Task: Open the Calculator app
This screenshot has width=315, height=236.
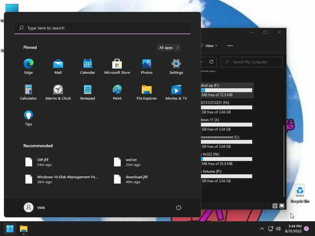Action: pos(29,92)
